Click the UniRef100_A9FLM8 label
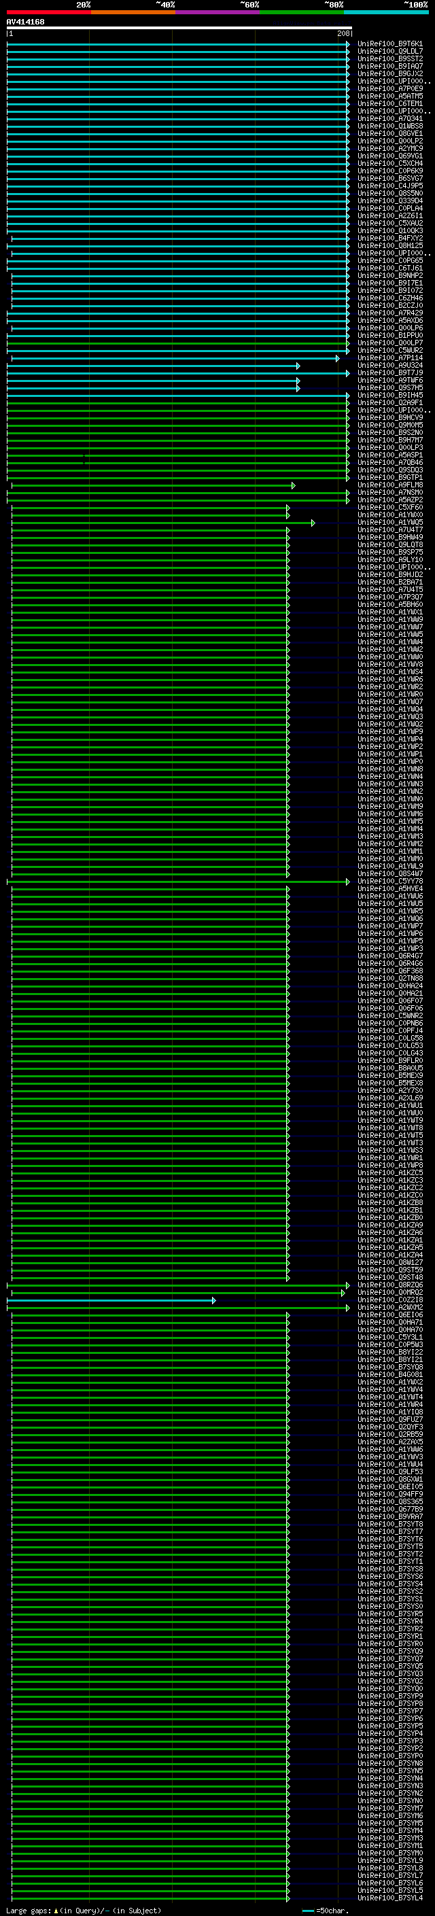The height and width of the screenshot is (1916, 435). point(390,485)
